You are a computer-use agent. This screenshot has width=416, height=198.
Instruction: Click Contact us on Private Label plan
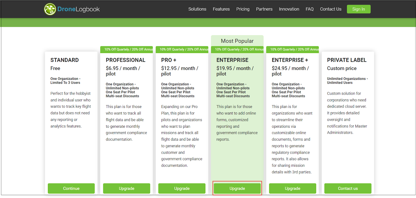click(348, 188)
